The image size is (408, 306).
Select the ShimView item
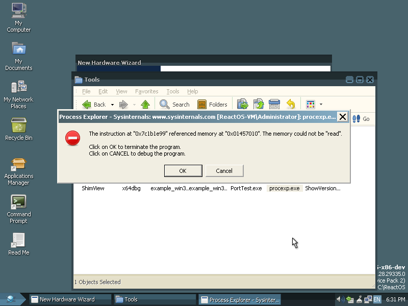(93, 188)
